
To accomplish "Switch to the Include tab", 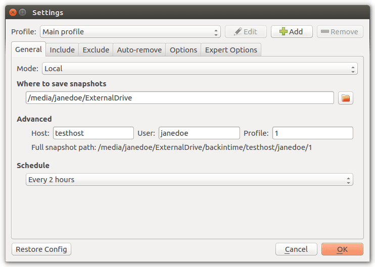I will click(62, 49).
